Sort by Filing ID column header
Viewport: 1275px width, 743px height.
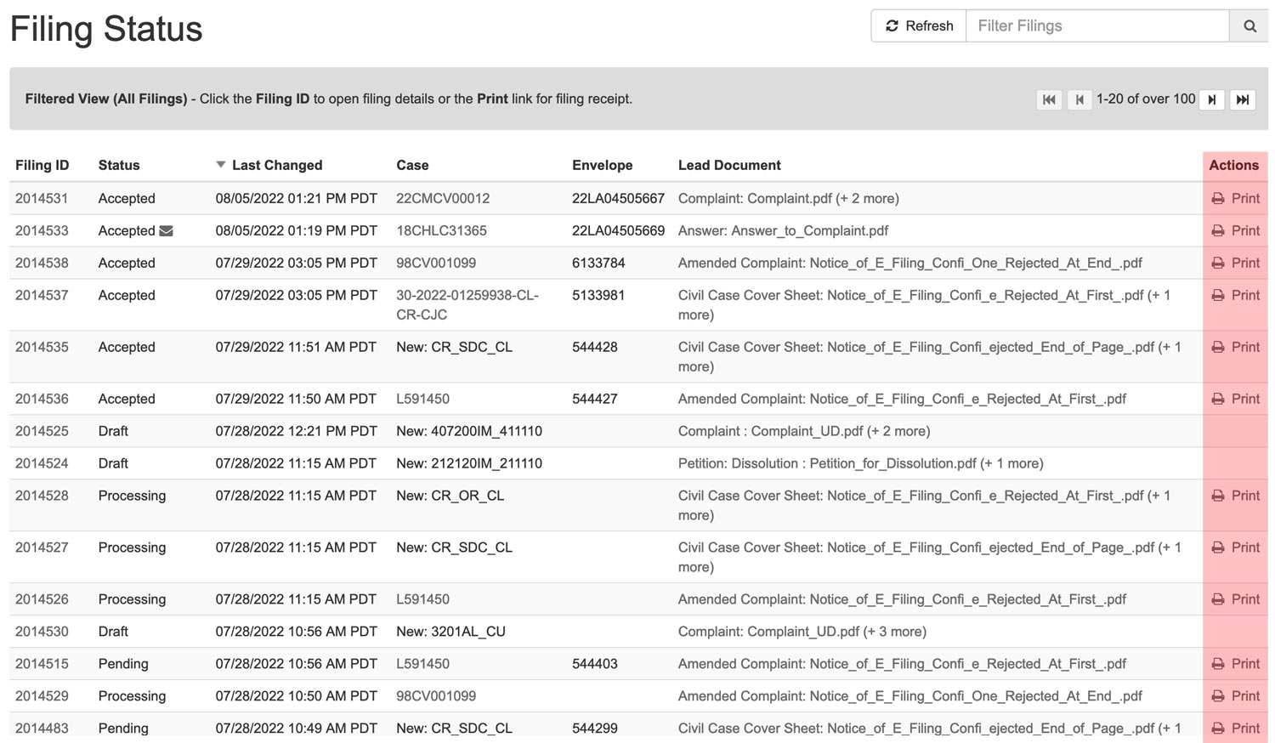tap(42, 165)
